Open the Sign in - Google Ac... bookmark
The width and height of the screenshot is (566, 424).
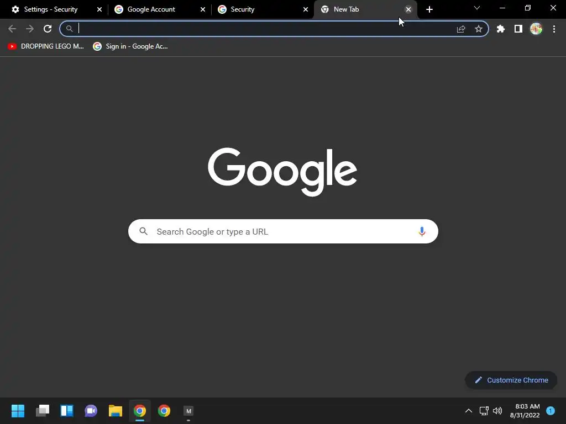(130, 46)
